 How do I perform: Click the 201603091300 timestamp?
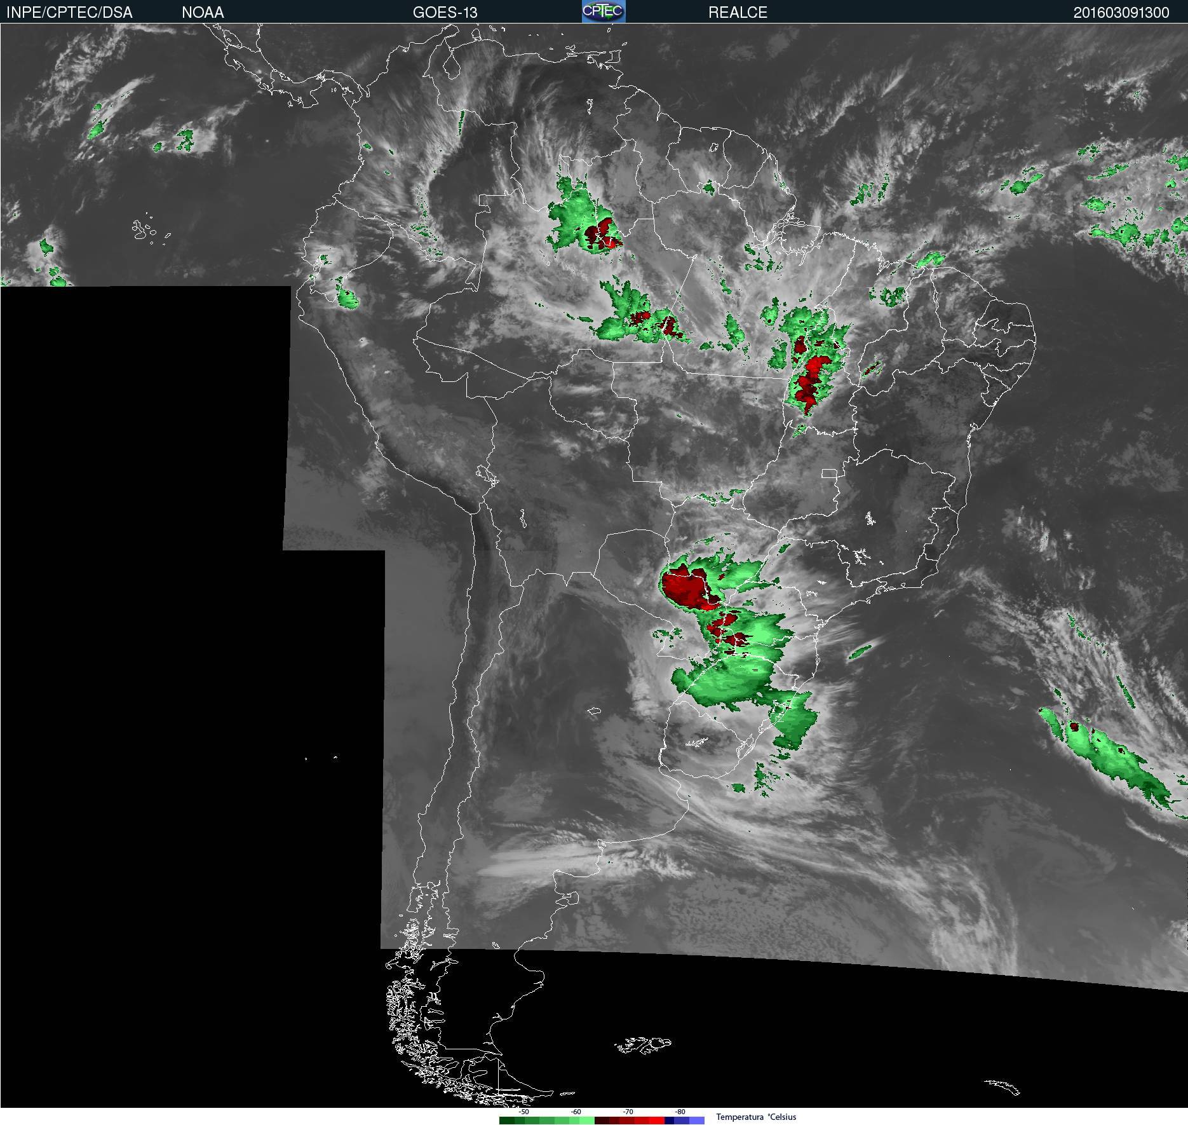pos(1121,13)
